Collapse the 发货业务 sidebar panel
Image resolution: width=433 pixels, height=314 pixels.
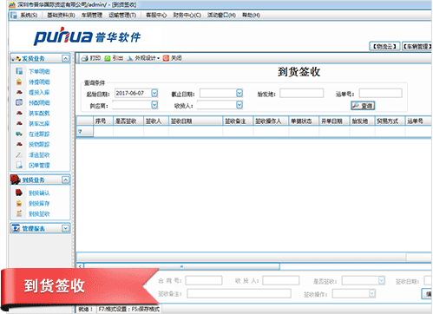[66, 58]
